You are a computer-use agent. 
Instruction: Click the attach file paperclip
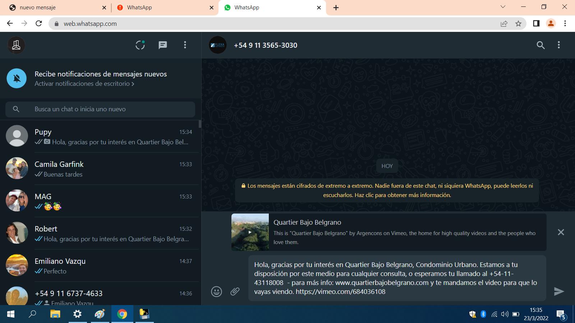point(235,291)
